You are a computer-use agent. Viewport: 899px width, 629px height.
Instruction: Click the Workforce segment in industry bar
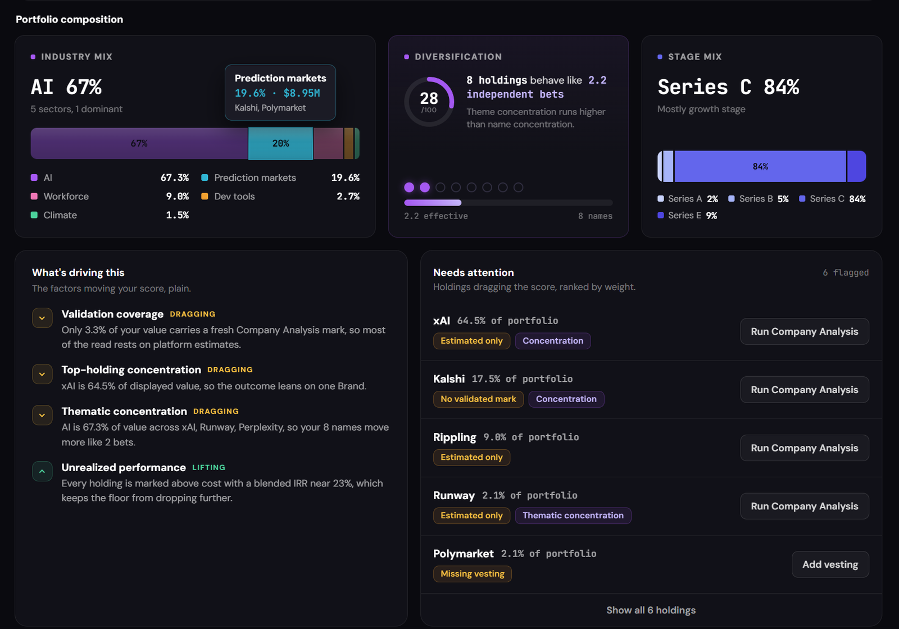coord(328,143)
